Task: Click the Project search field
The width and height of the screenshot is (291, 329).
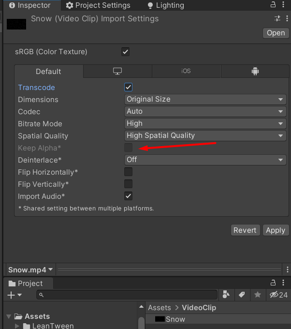Action: coord(128,295)
